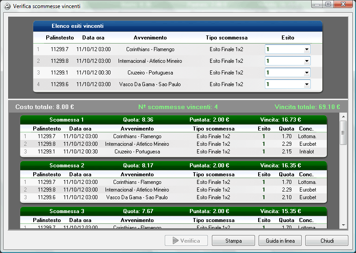Maximize the Verifica scommesse vincenti window
The height and width of the screenshot is (253, 356).
pos(328,4)
